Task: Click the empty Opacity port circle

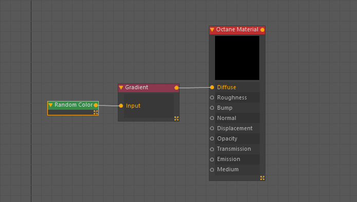Action: click(x=212, y=138)
